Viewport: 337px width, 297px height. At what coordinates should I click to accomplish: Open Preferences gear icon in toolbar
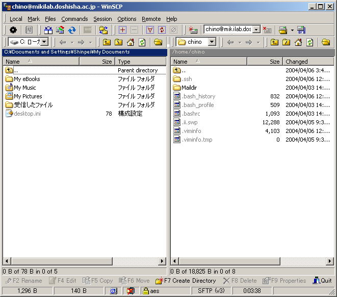point(13,30)
